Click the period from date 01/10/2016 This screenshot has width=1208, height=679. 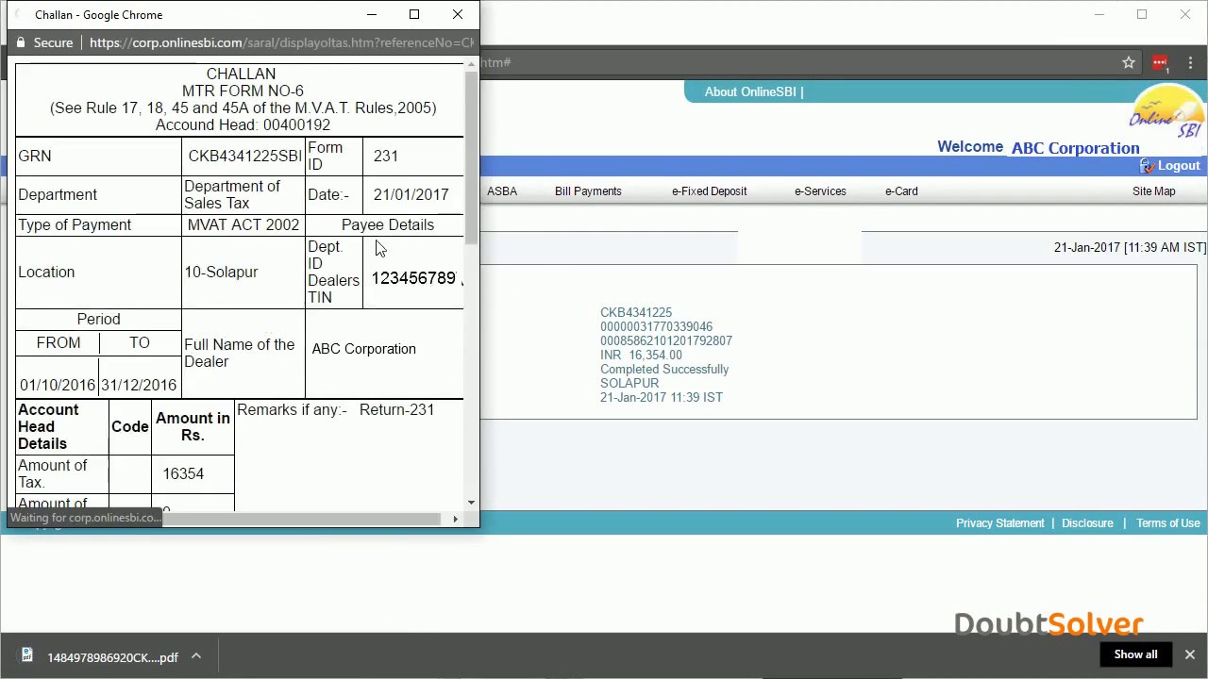pos(58,386)
